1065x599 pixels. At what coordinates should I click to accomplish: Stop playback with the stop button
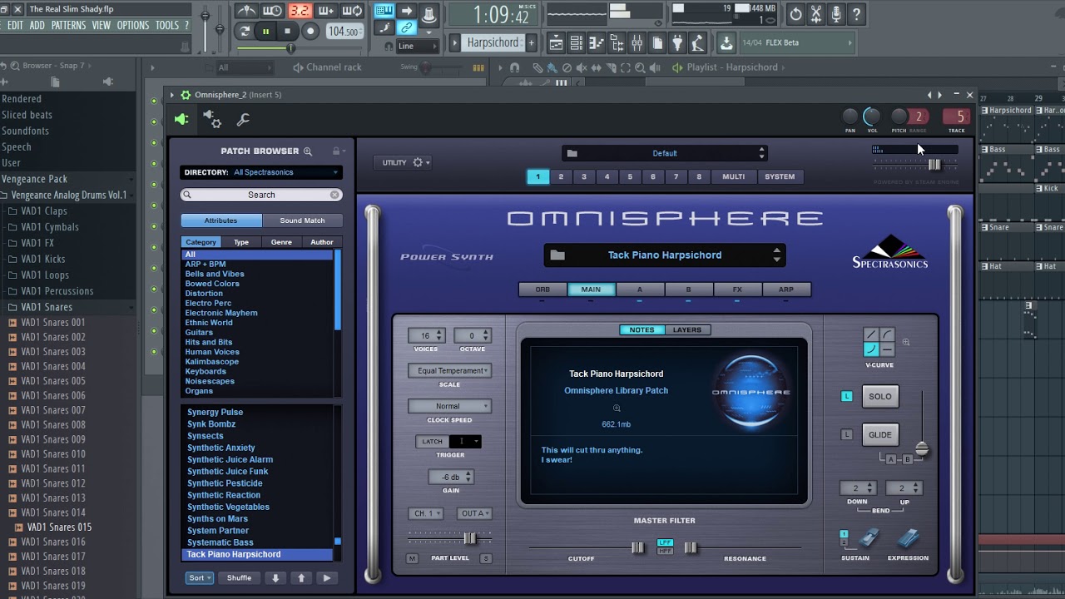point(288,32)
